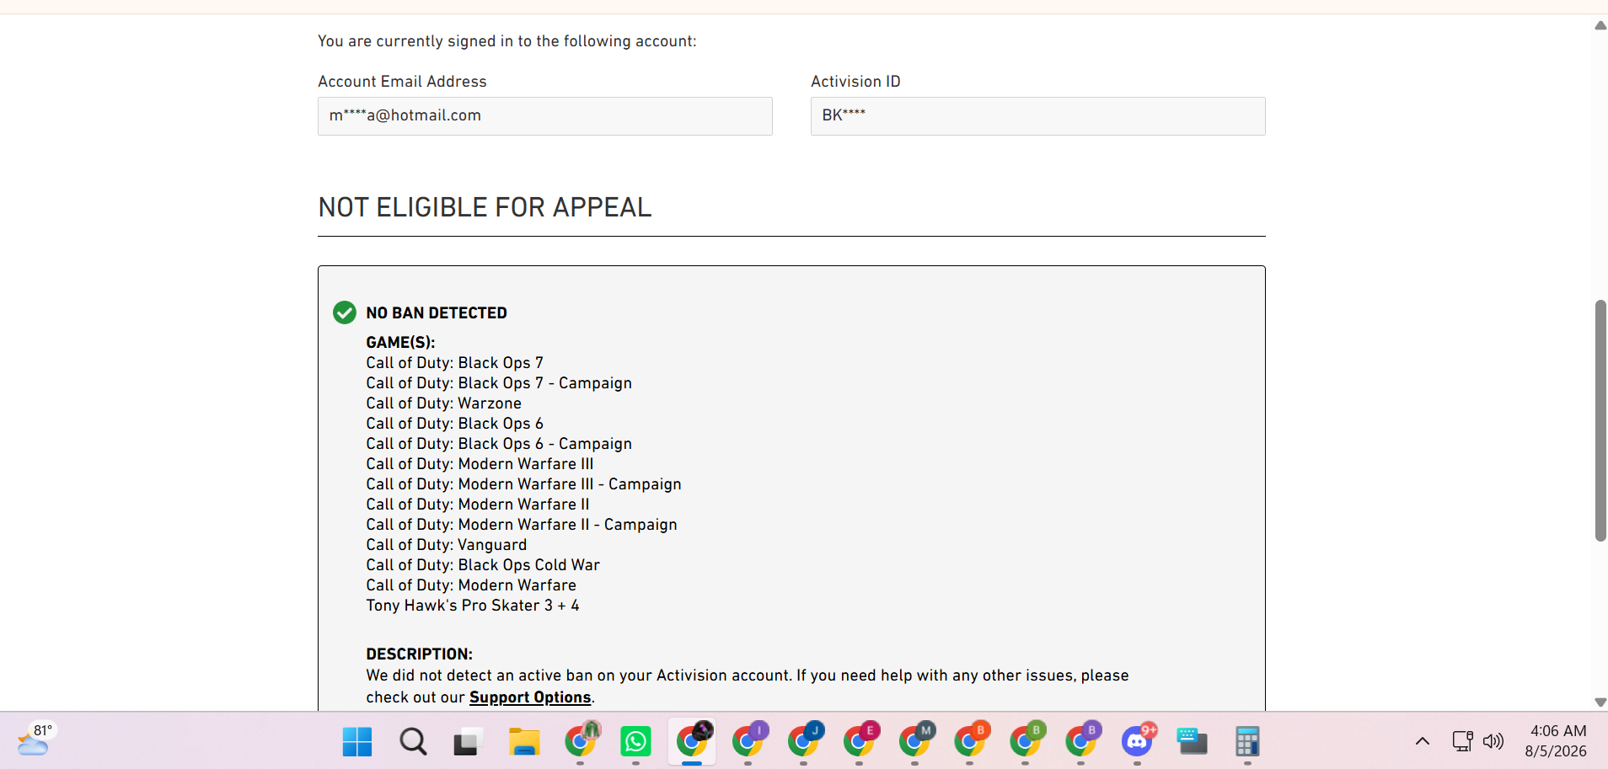
Task: Click "Call of Duty: Black Ops 7 - Campaign"
Action: [x=499, y=383]
